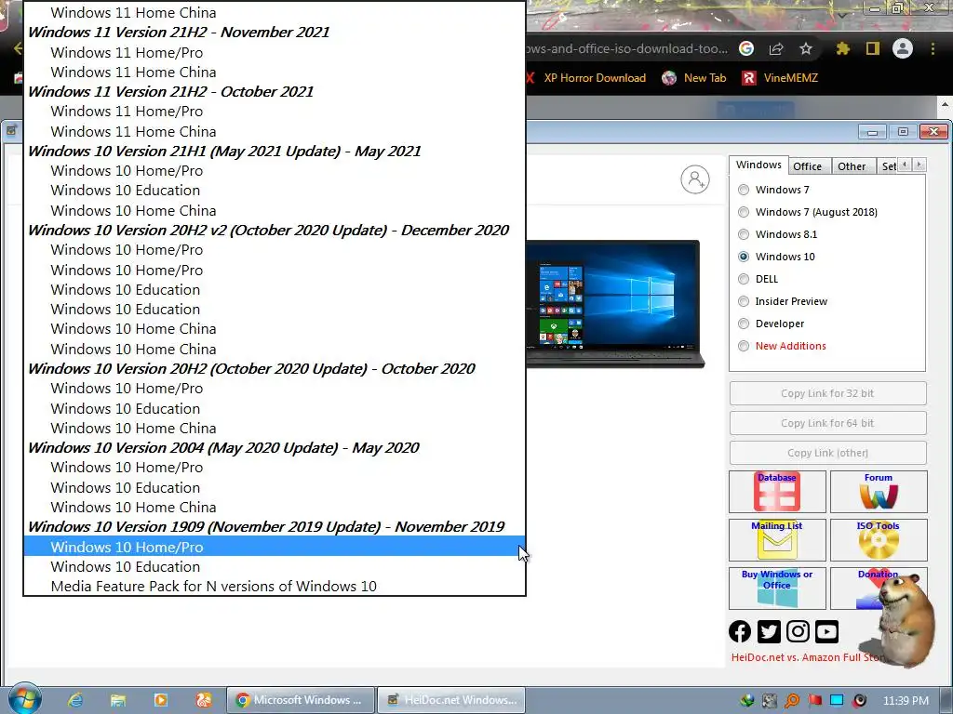Viewport: 953px width, 714px height.
Task: Click the 11:39 PM taskbar clock
Action: 906,701
